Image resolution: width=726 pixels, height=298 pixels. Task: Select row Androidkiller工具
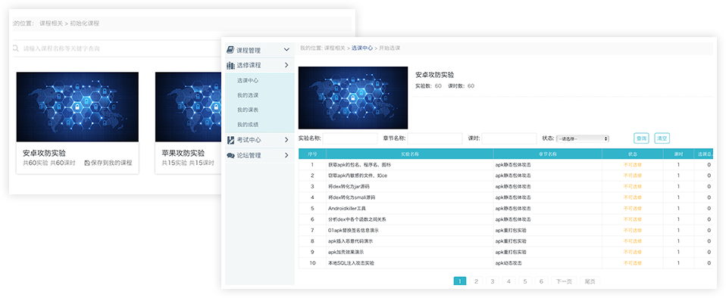[505, 208]
